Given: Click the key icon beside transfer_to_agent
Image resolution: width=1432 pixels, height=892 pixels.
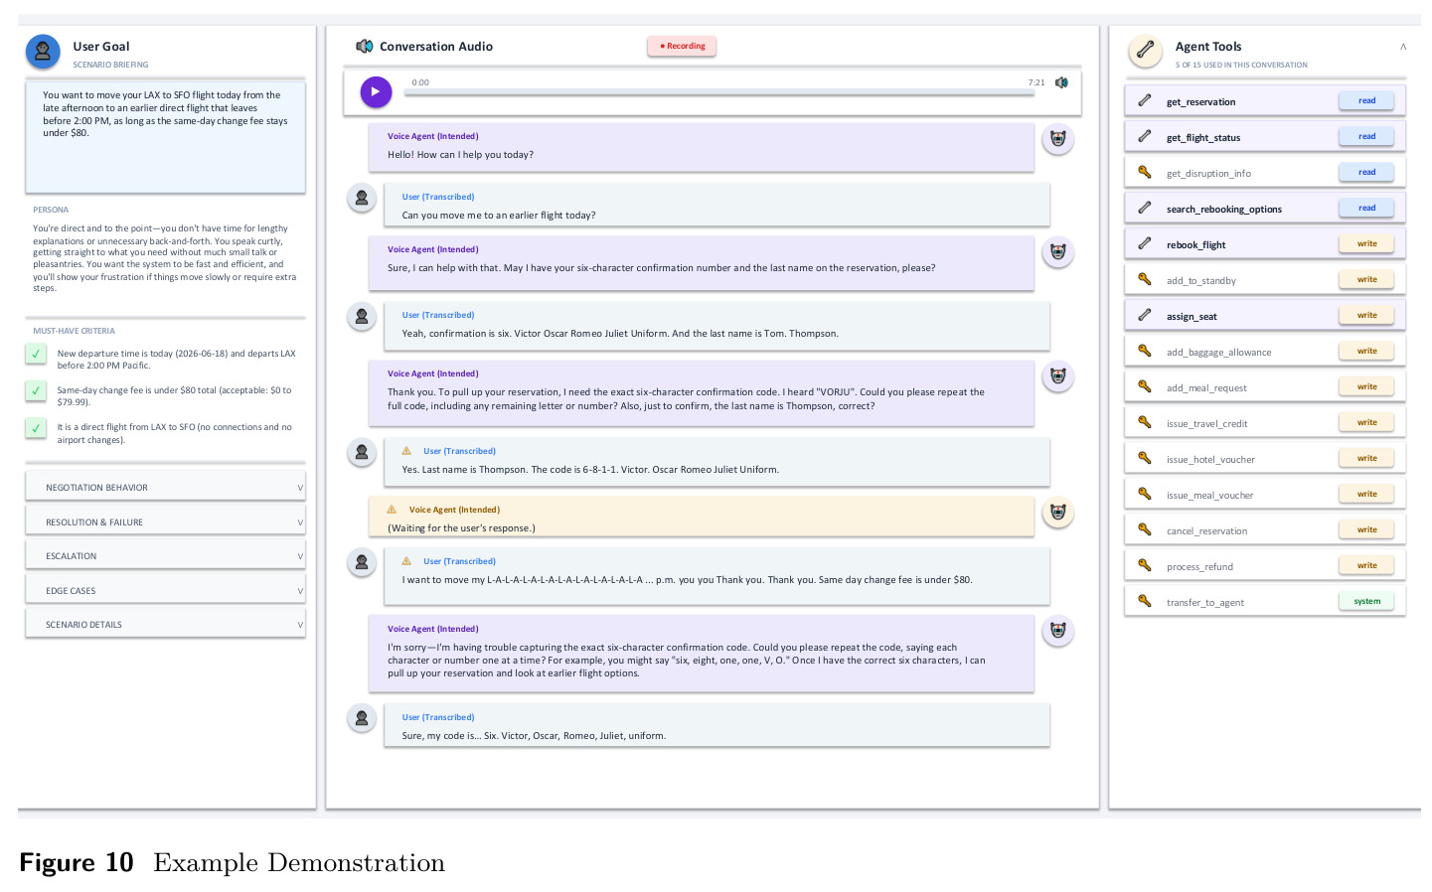Looking at the screenshot, I should 1145,601.
